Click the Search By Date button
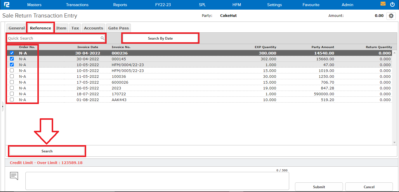The height and width of the screenshot is (192, 399). point(160,38)
